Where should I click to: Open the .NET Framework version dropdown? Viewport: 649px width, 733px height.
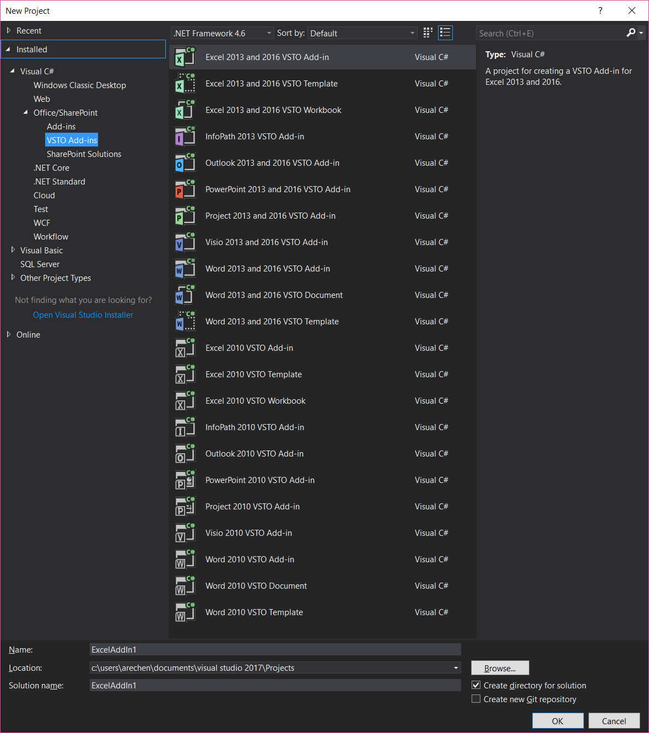[x=223, y=33]
